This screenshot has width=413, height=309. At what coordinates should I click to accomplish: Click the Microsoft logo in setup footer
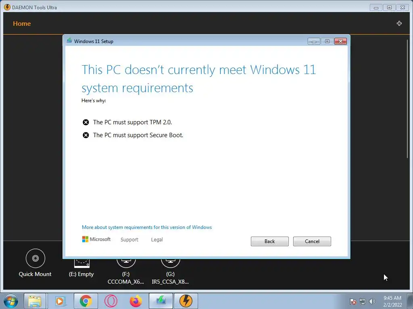96,239
